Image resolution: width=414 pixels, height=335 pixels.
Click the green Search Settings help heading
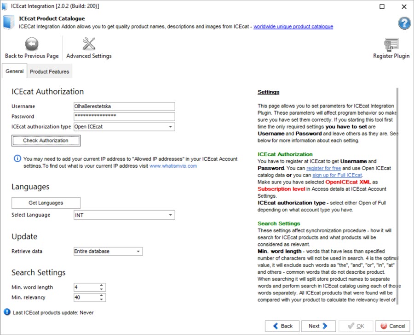point(279,223)
